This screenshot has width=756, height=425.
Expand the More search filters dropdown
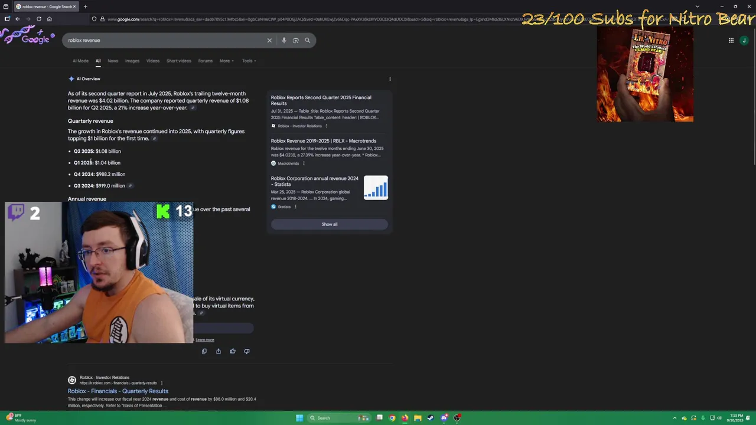pyautogui.click(x=226, y=61)
